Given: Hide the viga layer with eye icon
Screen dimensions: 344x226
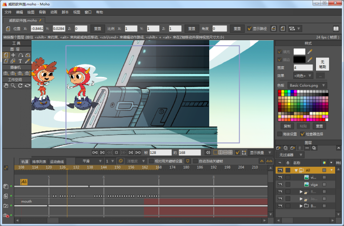Looking at the screenshot, I should [x=280, y=184].
